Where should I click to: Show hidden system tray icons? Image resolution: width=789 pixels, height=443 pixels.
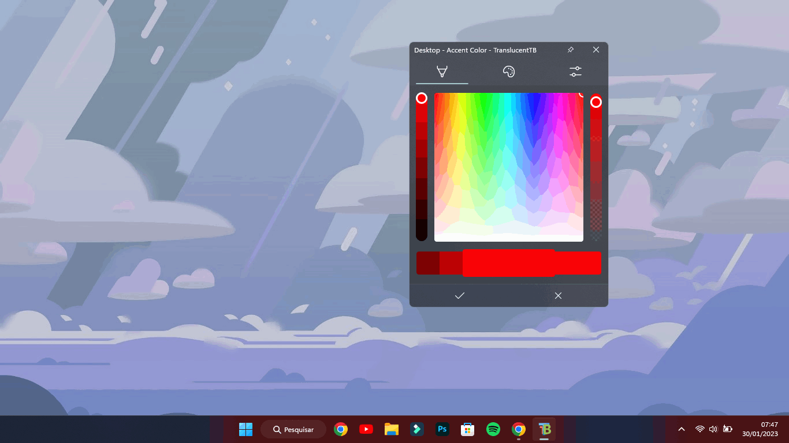point(682,429)
